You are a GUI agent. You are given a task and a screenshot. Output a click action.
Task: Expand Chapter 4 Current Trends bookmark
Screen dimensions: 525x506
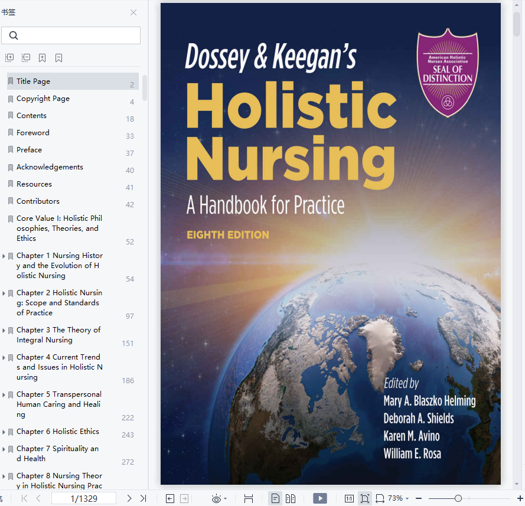tap(4, 357)
